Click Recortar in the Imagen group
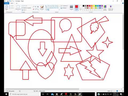128x96 pixels. (25, 6)
